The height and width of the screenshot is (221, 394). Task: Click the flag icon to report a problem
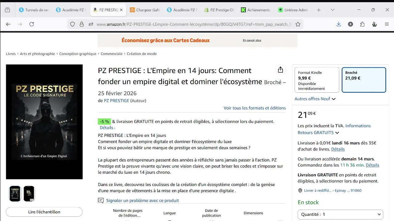[101, 200]
